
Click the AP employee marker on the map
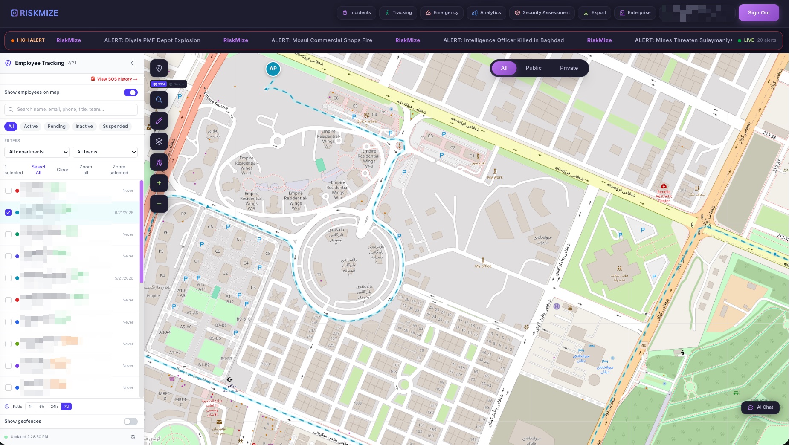[273, 69]
